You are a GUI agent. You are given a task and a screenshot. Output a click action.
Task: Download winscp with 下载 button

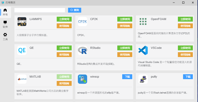point(127,77)
